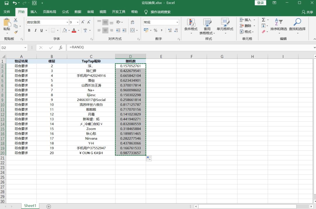316x209 pixels.
Task: Click the 插入 insert cells button
Action: point(248,20)
